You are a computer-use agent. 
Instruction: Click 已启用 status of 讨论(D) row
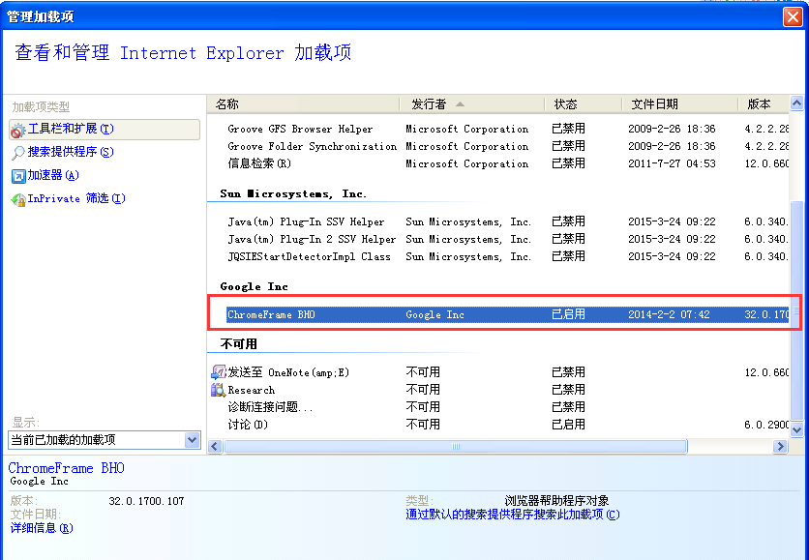pos(568,425)
